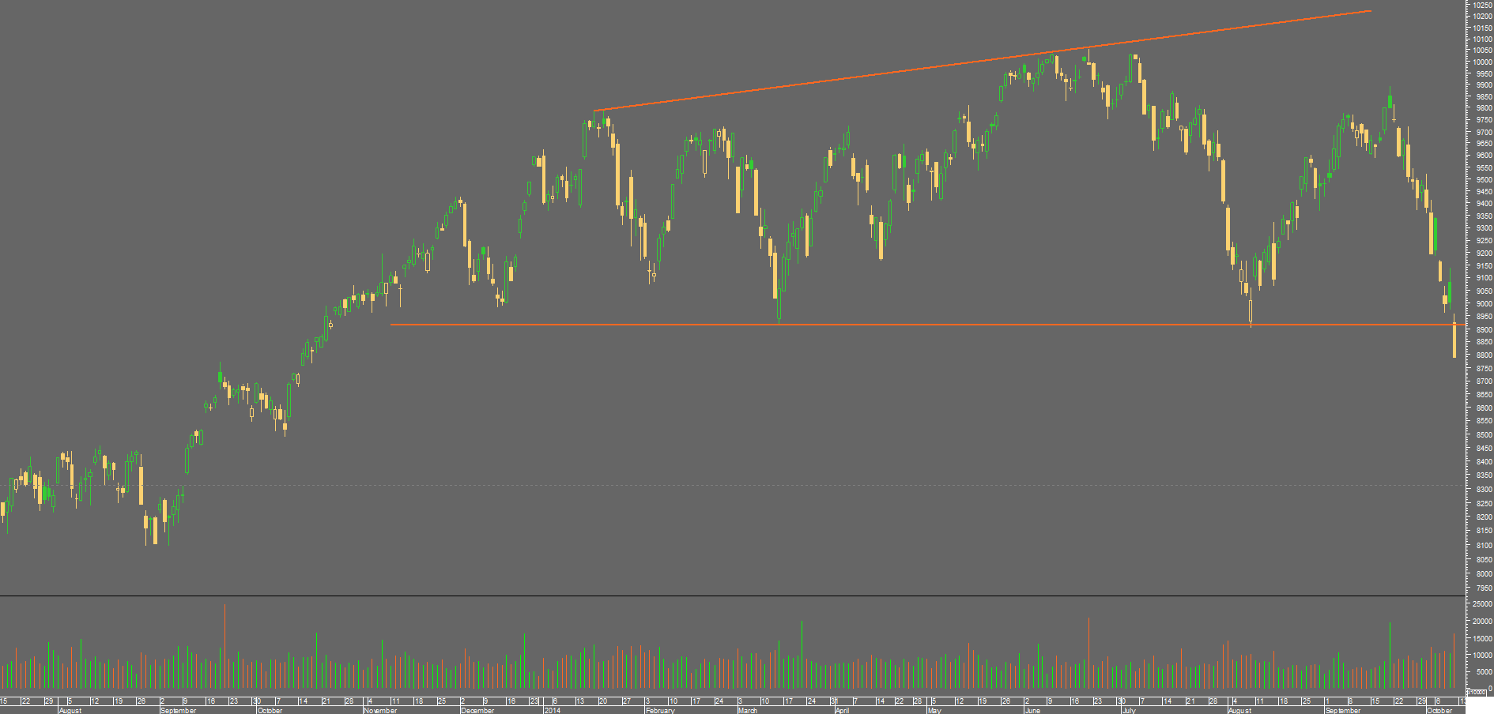Select the horizontal orange support line

tap(925, 325)
